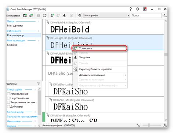Expand the Контент-центр filter group

click(35, 112)
